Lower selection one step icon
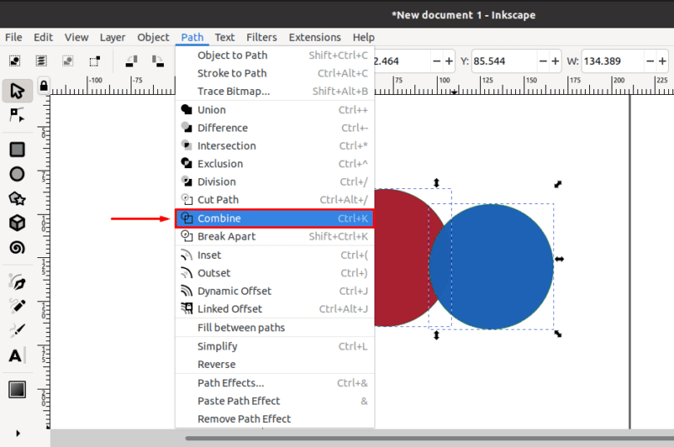This screenshot has height=447, width=674. (x=158, y=61)
